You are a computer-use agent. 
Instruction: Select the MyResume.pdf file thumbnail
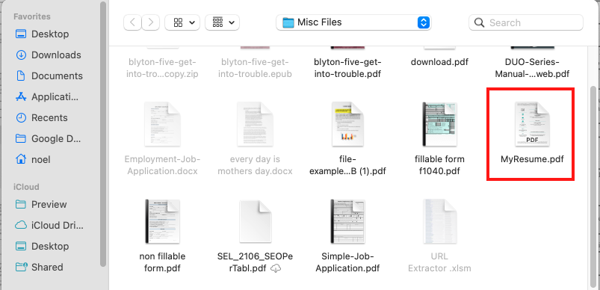[x=532, y=124]
